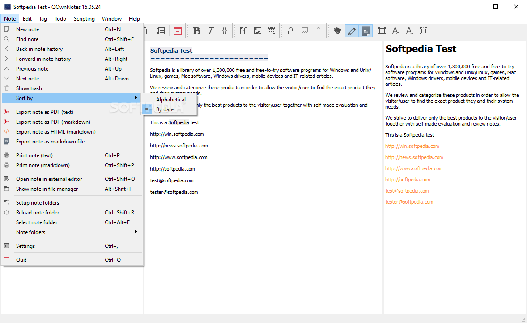Click the orange tester@softpedia.com preview link
This screenshot has width=527, height=323.
(409, 202)
